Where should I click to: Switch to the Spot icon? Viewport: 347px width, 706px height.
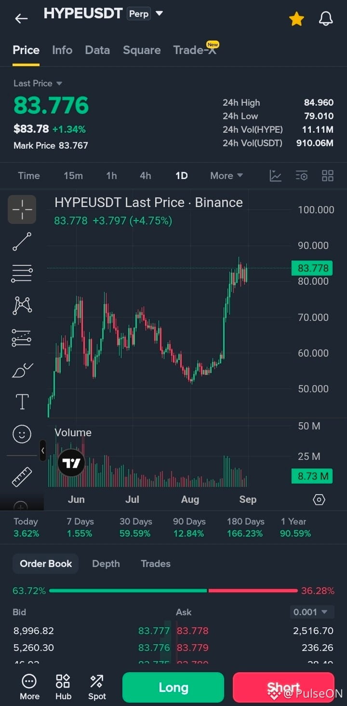coord(97,687)
